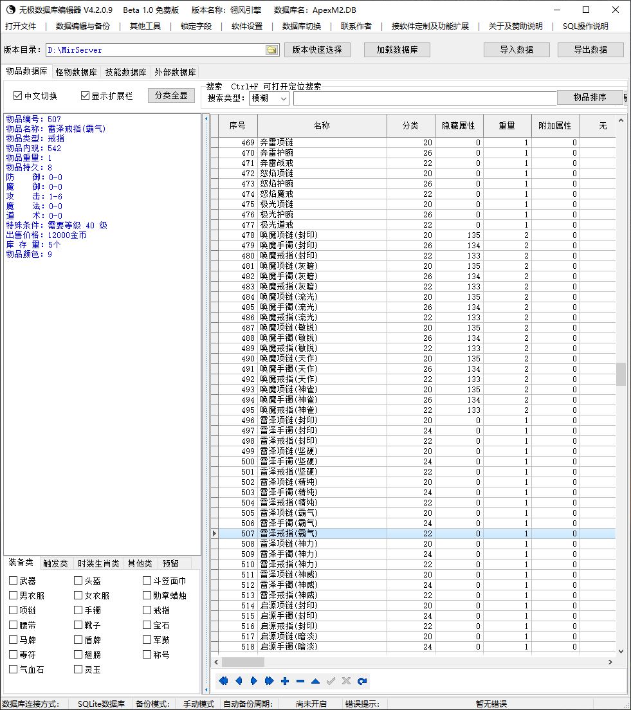Switch to the 技能数据库 tab
Viewport: 631px width, 710px height.
point(125,72)
